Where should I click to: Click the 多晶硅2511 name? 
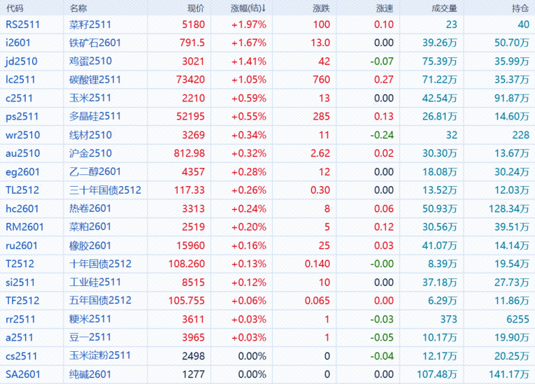point(95,116)
